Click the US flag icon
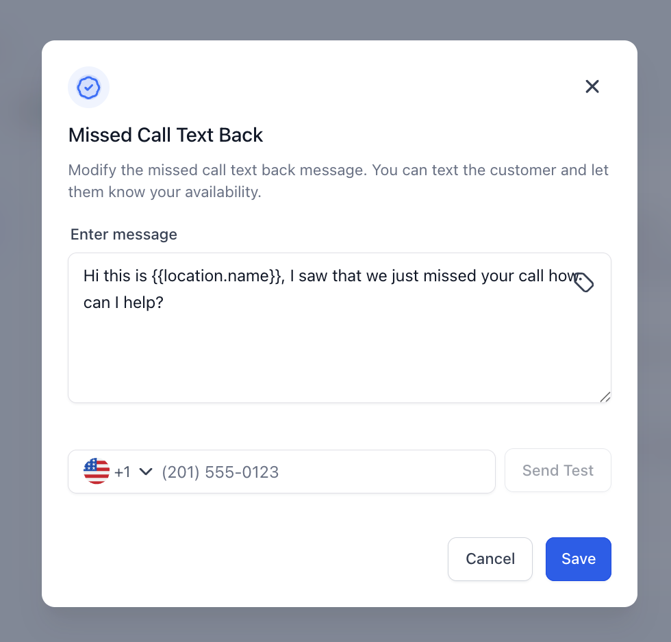Viewport: 671px width, 642px height. [x=97, y=472]
